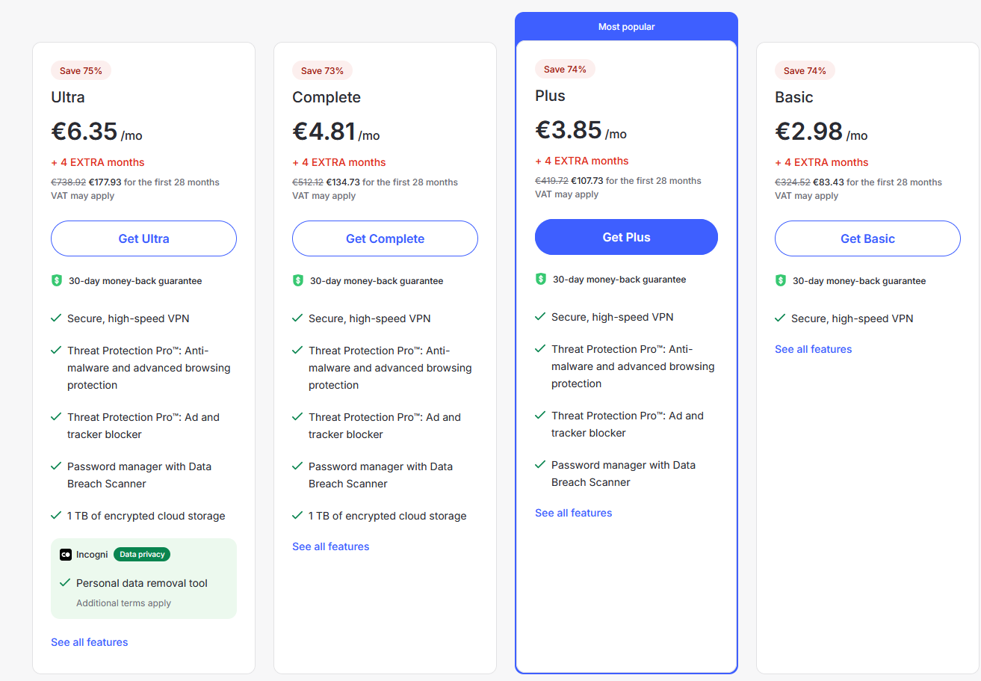Click the money-back shield icon under Ultra

[57, 281]
